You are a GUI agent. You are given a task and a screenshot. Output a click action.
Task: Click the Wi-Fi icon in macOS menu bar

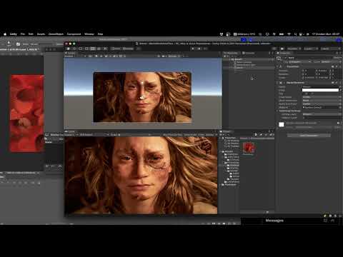coord(289,34)
